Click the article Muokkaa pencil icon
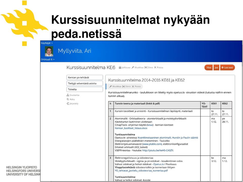The height and width of the screenshot is (182, 243). pyautogui.click(x=111, y=86)
